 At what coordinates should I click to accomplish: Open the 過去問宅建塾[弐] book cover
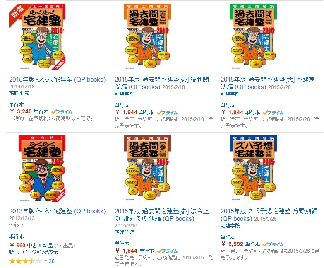click(253, 37)
